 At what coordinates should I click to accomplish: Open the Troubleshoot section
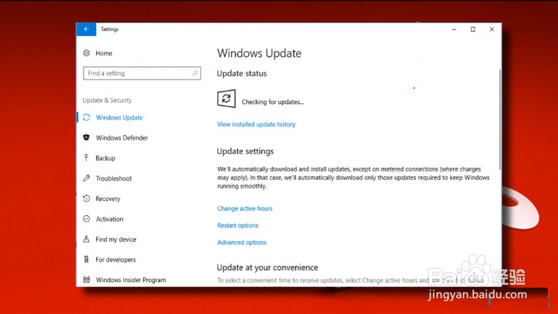(x=114, y=179)
